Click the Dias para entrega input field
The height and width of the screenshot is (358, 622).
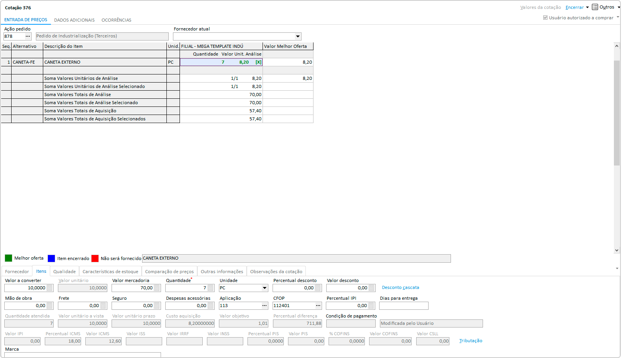(403, 306)
